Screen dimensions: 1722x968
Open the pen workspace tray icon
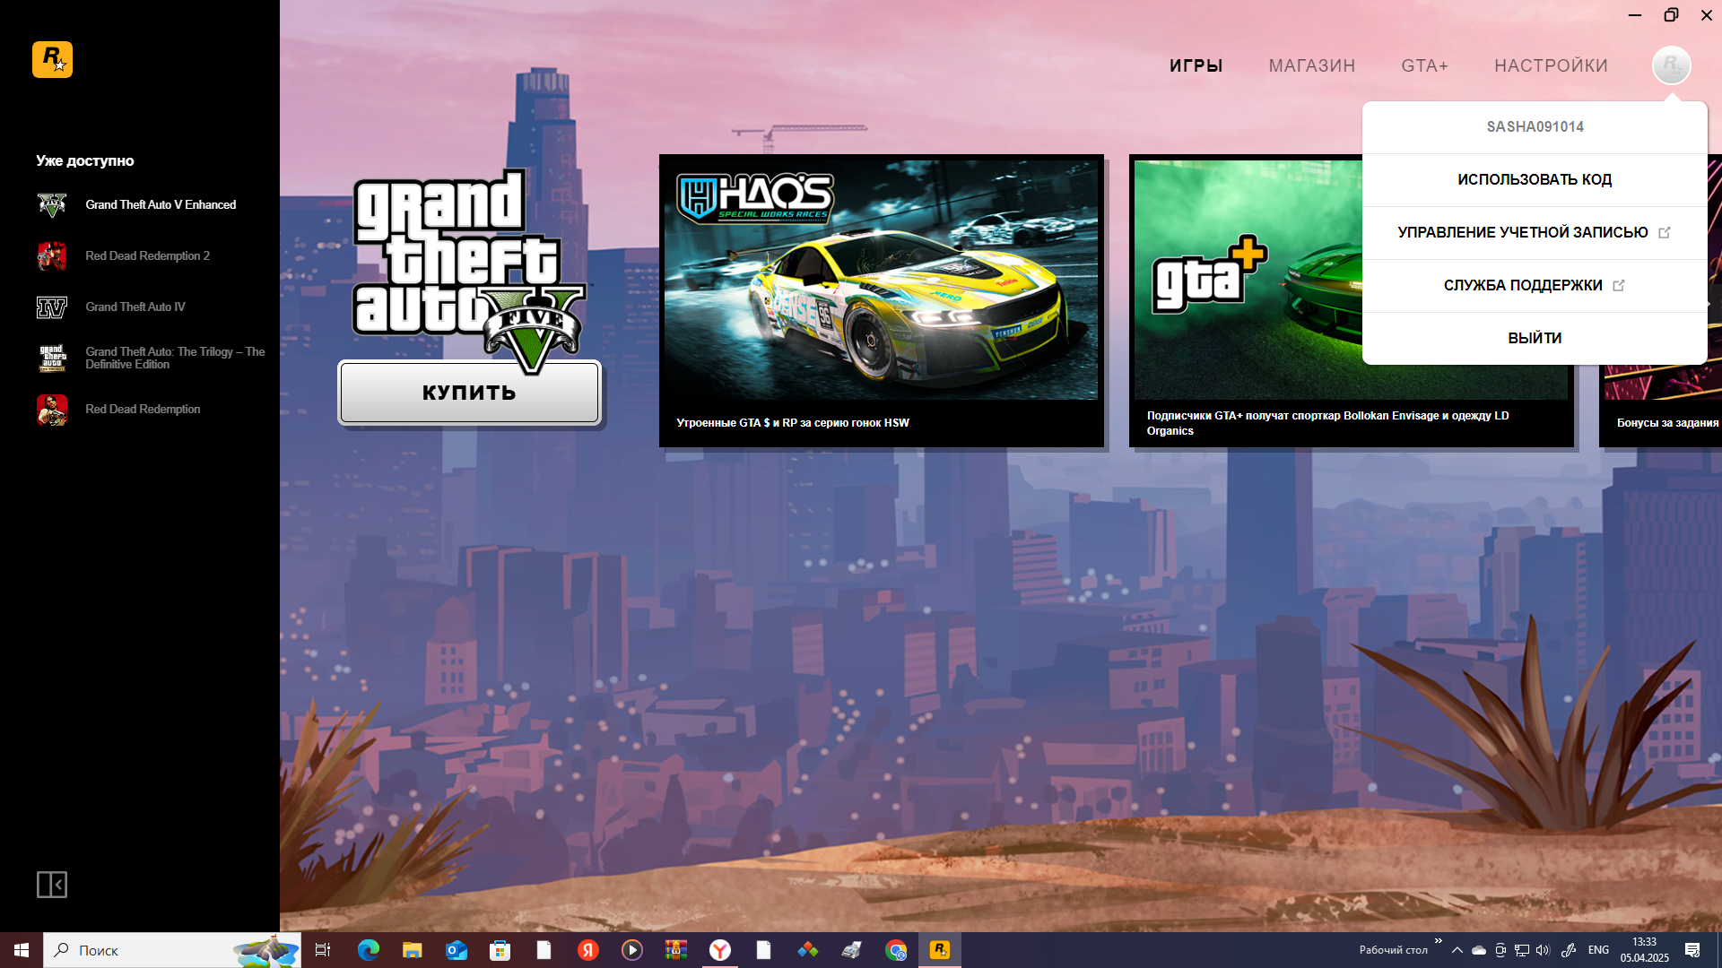pos(1568,950)
